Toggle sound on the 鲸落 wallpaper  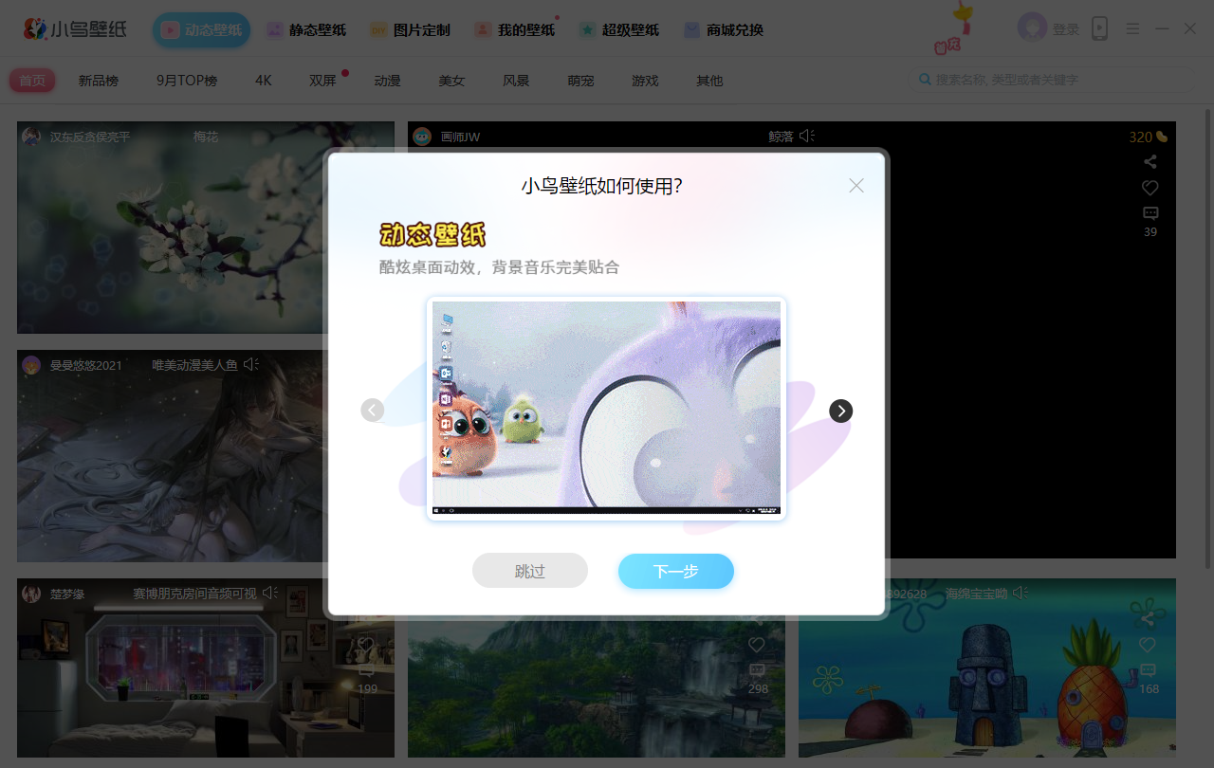coord(807,137)
